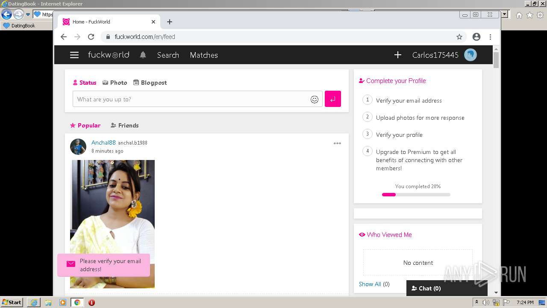The image size is (547, 308).
Task: Close the Home - FuckWorld tab
Action: click(x=153, y=22)
